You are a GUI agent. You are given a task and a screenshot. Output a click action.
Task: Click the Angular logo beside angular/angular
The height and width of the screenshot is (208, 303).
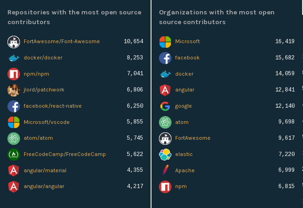point(13,187)
